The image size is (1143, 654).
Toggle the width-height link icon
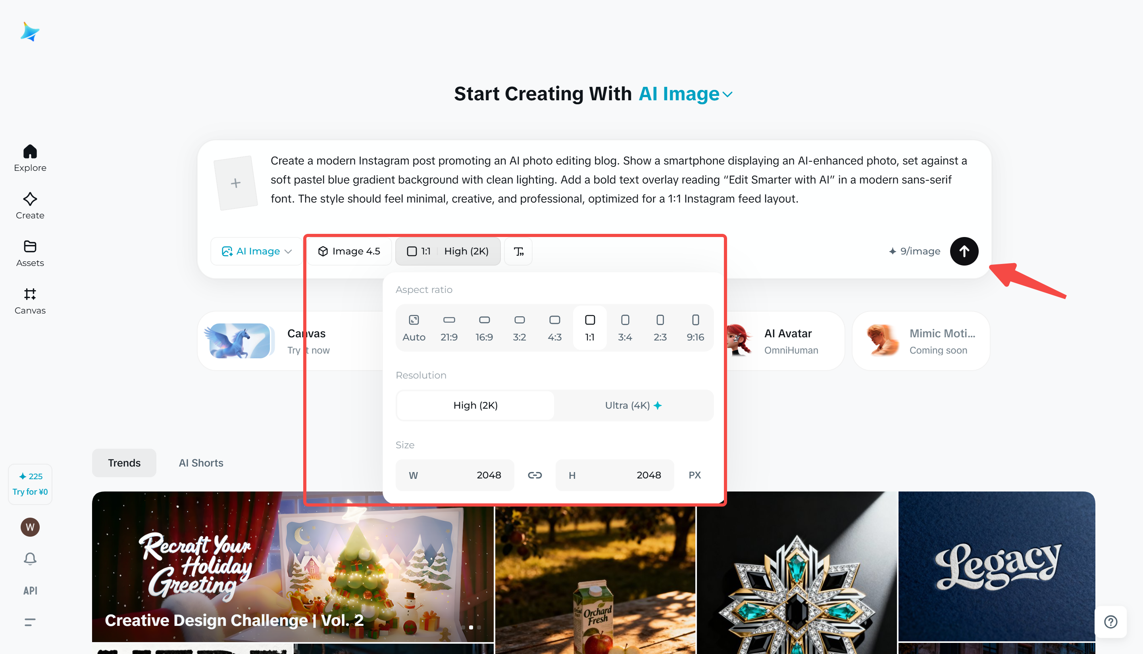(x=535, y=475)
